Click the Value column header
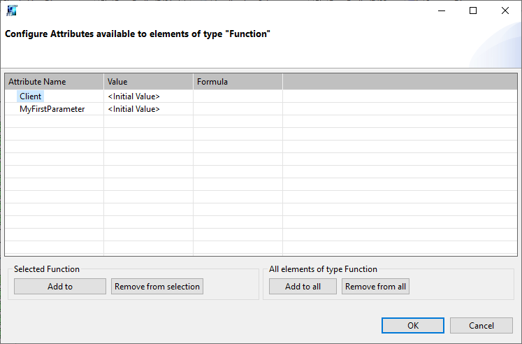The height and width of the screenshot is (344, 522). pyautogui.click(x=148, y=82)
